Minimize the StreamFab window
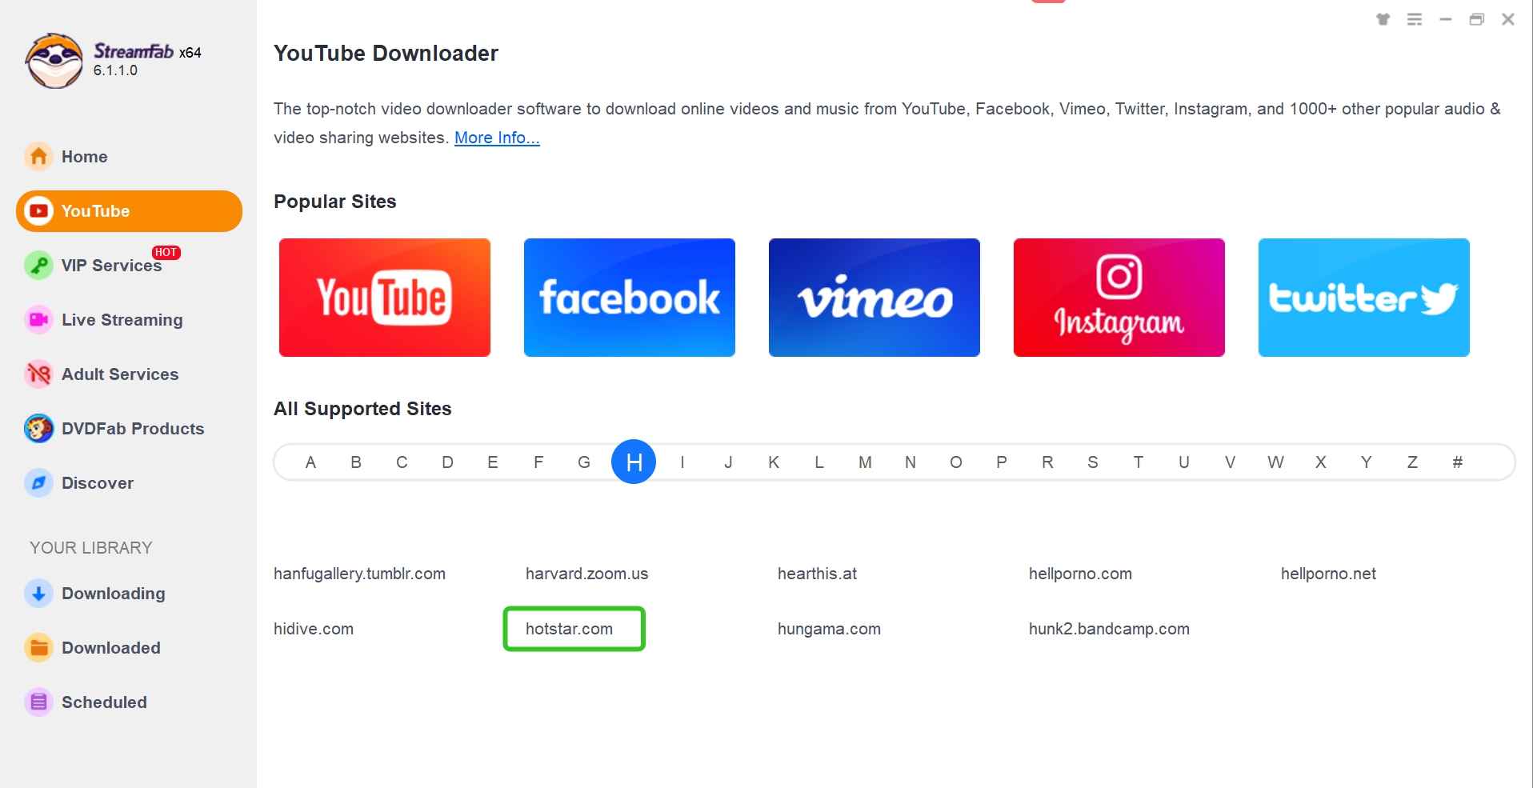1533x788 pixels. pyautogui.click(x=1445, y=19)
